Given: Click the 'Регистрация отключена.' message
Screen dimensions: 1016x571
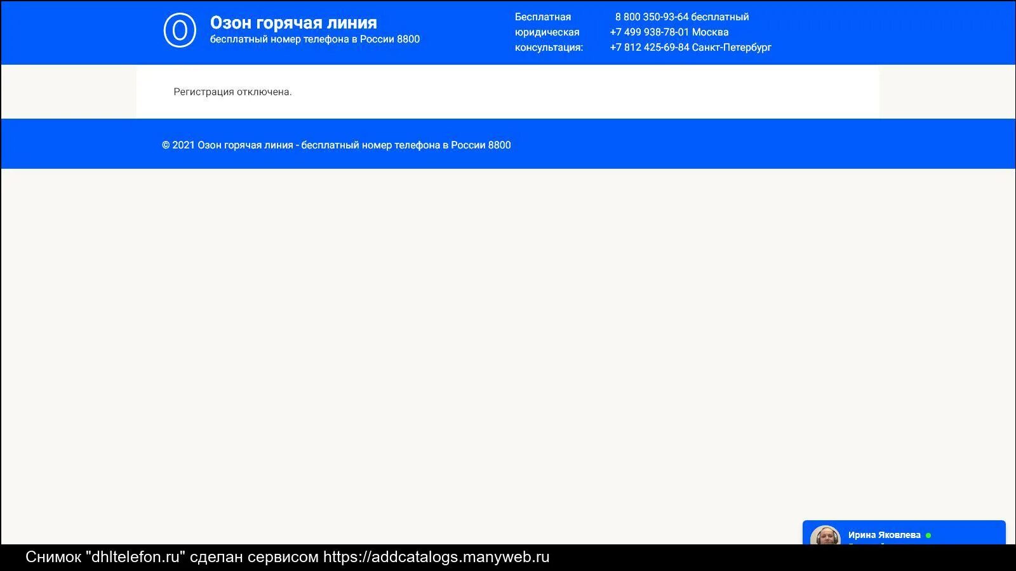Looking at the screenshot, I should pyautogui.click(x=232, y=92).
